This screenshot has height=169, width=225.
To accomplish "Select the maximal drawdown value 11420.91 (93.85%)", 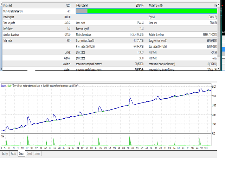I will point(136,35).
